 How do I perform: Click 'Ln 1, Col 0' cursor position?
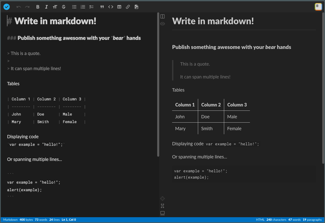point(69,220)
